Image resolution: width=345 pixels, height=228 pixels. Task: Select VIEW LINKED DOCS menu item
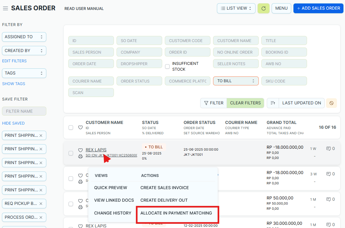(114, 200)
